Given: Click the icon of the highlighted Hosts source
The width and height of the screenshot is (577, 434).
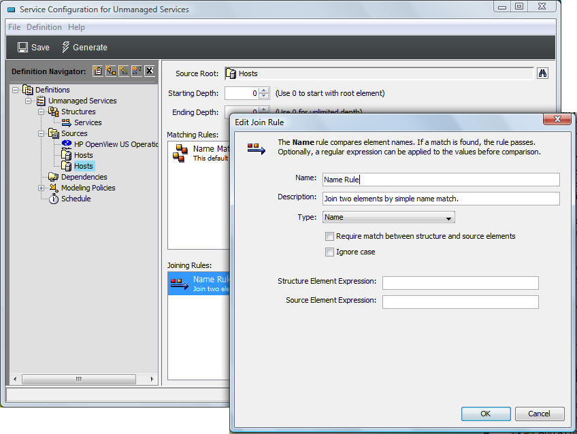Looking at the screenshot, I should [x=66, y=166].
